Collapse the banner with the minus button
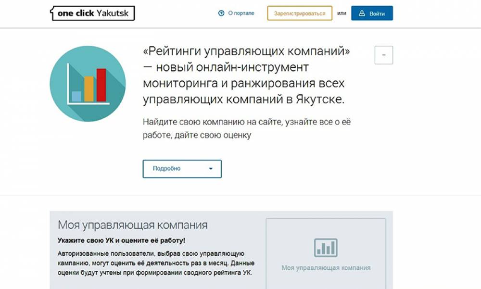Image resolution: width=481 pixels, height=289 pixels. pos(383,55)
